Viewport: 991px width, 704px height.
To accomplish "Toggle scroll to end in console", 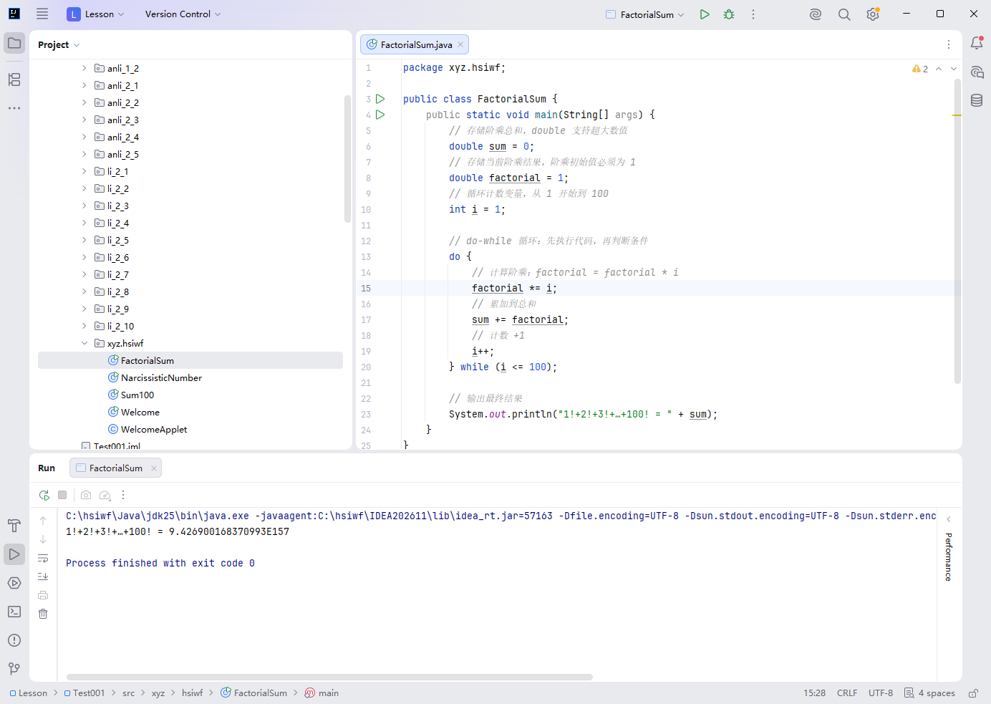I will click(x=43, y=577).
